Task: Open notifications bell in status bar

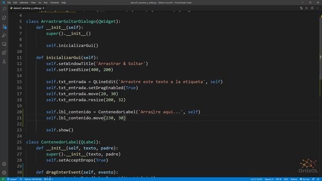Action: click(x=318, y=179)
